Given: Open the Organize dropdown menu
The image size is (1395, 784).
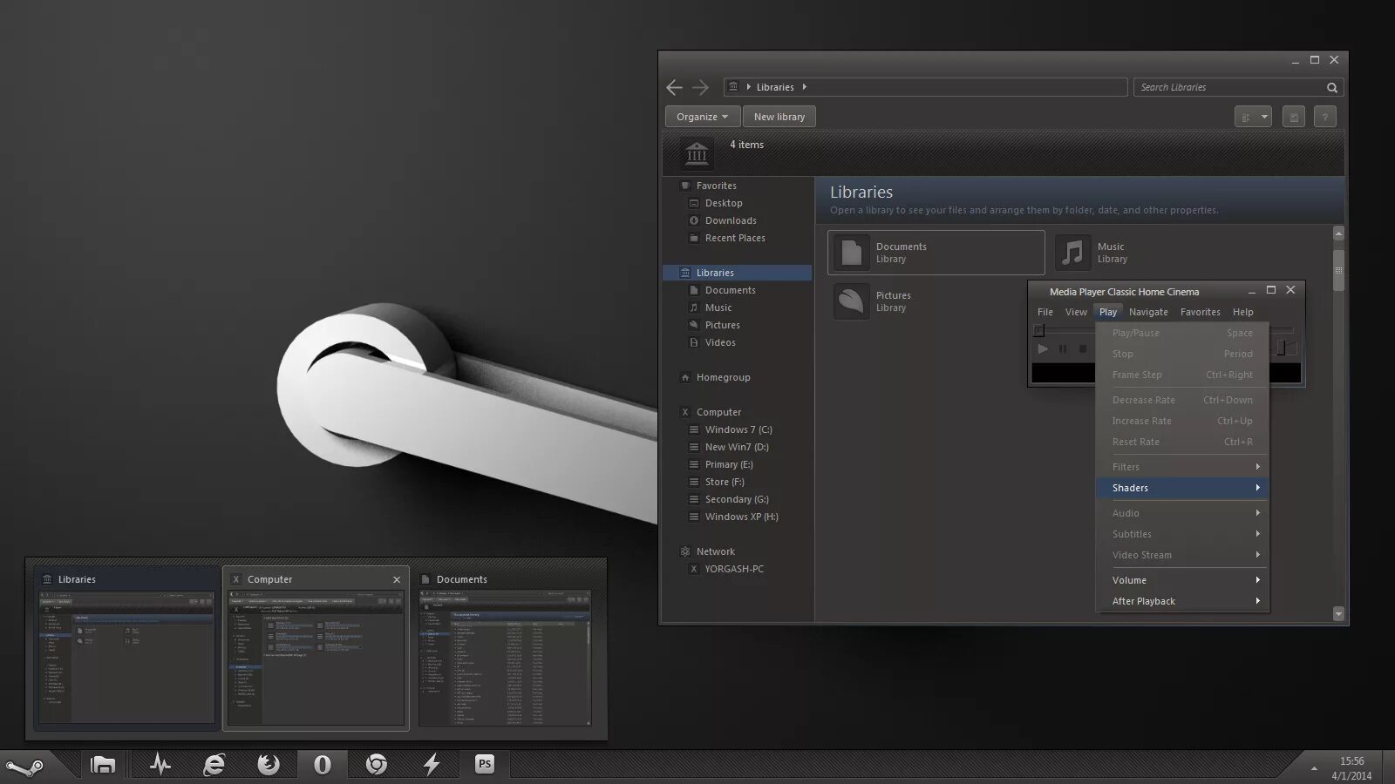Looking at the screenshot, I should (703, 117).
